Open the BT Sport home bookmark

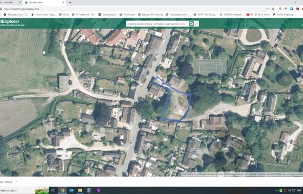pos(258,15)
